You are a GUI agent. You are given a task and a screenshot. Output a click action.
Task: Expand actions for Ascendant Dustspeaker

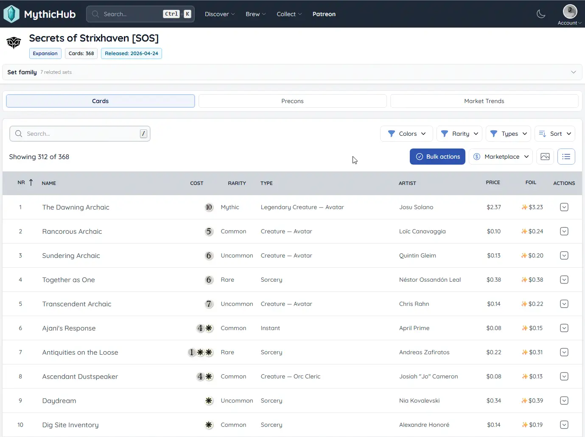pos(564,376)
